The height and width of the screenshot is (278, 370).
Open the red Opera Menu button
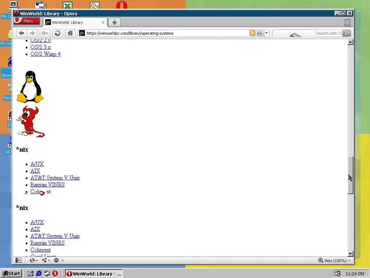click(x=27, y=21)
